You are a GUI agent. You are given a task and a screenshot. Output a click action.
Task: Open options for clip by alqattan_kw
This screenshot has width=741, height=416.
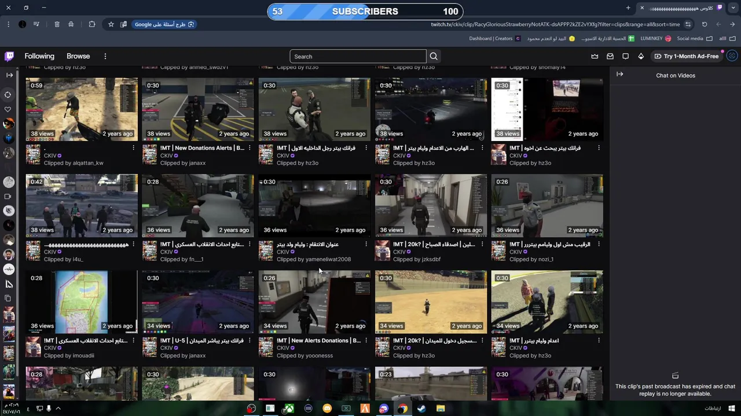133,148
